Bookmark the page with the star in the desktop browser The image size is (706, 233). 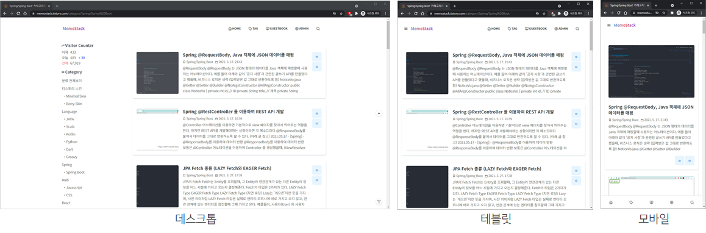tap(341, 13)
